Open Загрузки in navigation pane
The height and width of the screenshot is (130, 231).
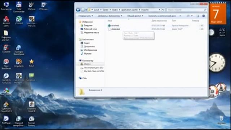87,25
